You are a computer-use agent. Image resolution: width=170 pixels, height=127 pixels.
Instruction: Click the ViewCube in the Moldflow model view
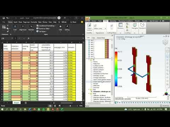tap(165, 42)
